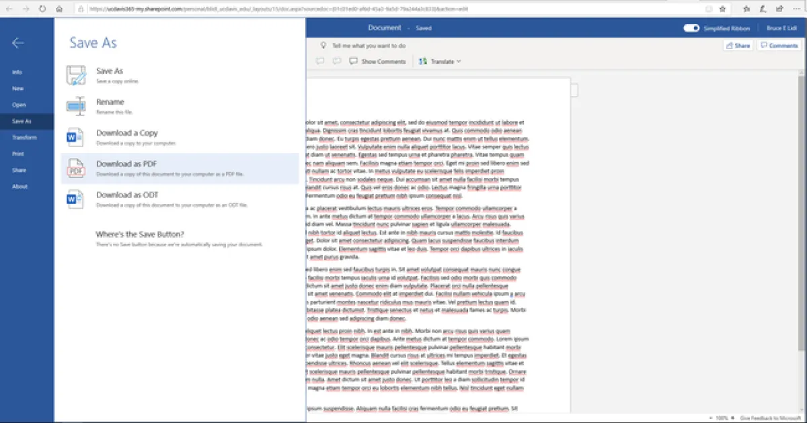Click the Download a Copy Word icon
807x423 pixels.
coord(75,137)
